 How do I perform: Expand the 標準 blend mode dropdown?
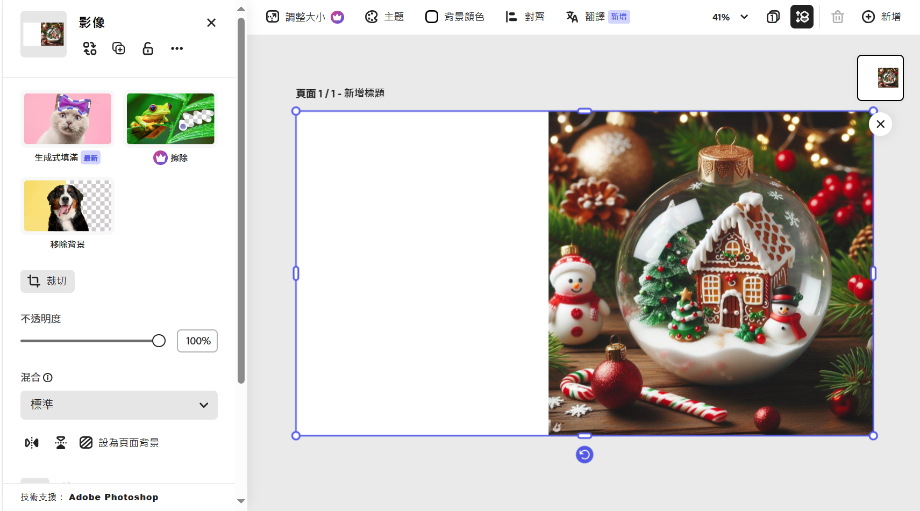(119, 405)
